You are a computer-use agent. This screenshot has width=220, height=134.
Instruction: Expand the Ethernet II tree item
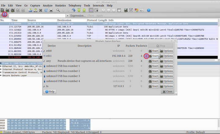[1, 66]
